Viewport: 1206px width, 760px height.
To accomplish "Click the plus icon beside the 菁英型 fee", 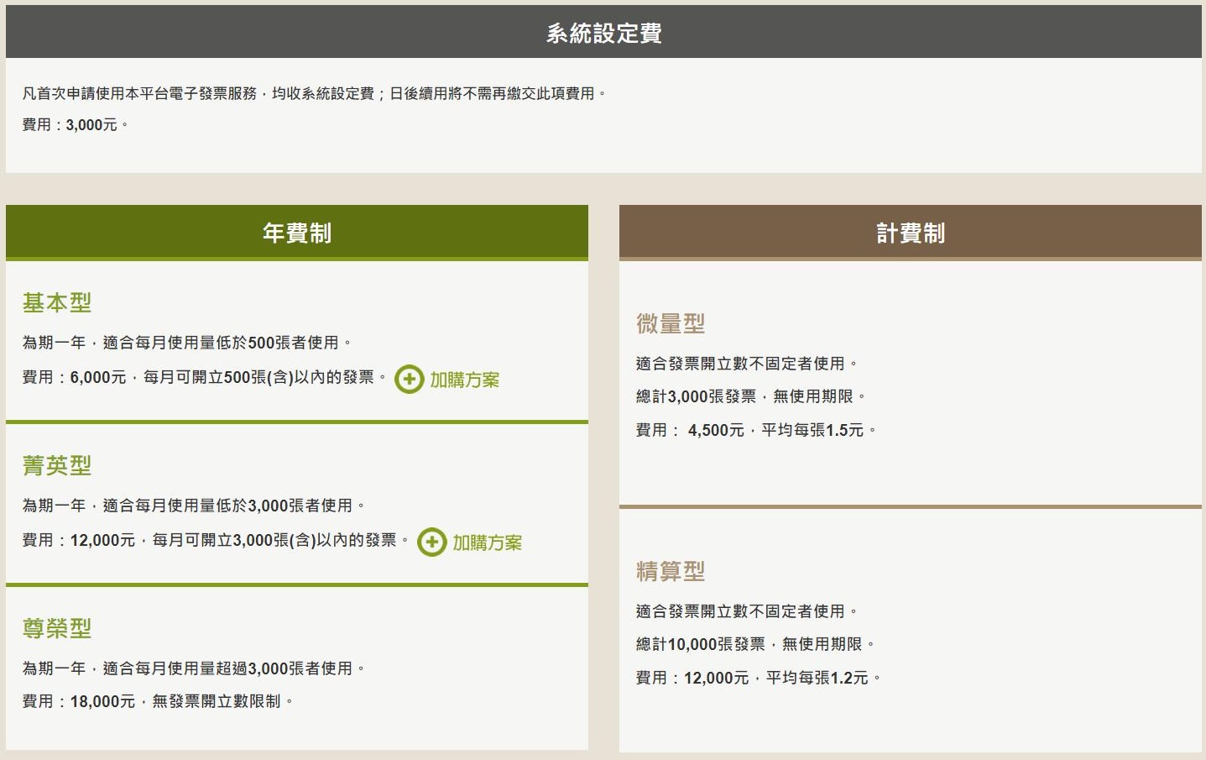I will 431,542.
